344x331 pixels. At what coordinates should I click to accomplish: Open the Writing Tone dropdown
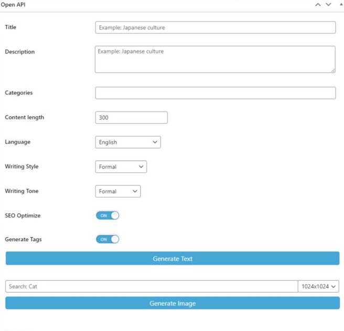118,191
